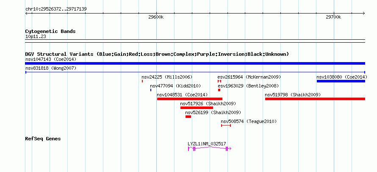The image size is (377, 172).
Task: Click the red esv2615964 variant glyph
Action: (219, 81)
